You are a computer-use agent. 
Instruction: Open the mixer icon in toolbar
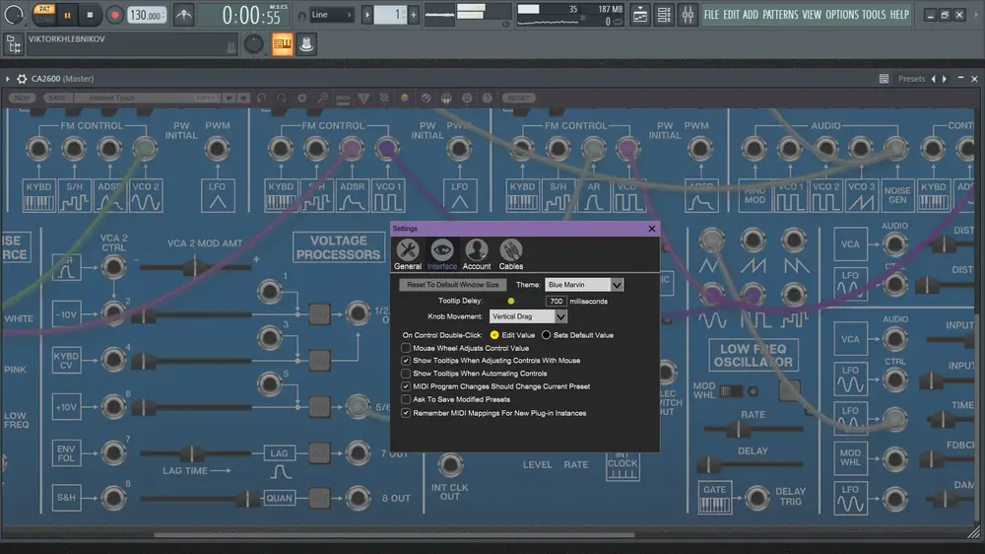click(x=688, y=15)
